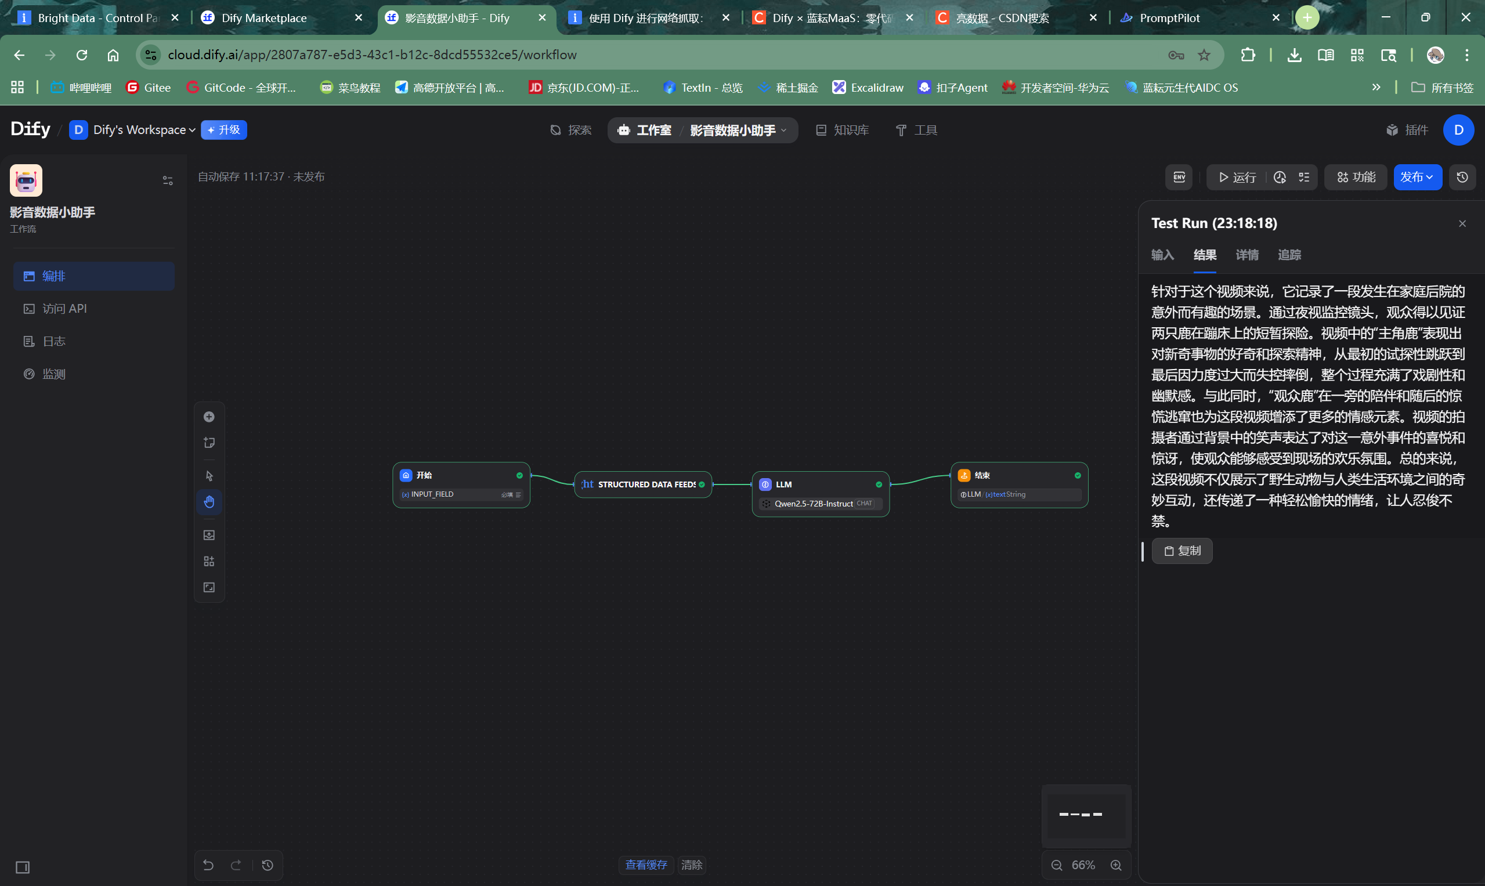Open 工具 in top navigation
The width and height of the screenshot is (1485, 886).
click(x=916, y=130)
